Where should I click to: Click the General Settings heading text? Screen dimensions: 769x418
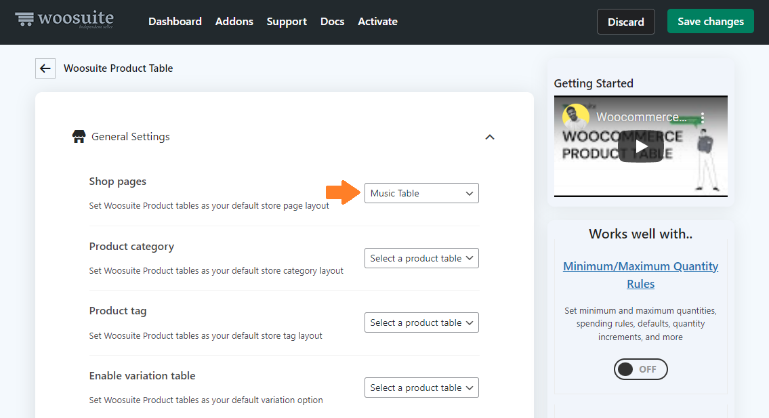[x=131, y=137]
